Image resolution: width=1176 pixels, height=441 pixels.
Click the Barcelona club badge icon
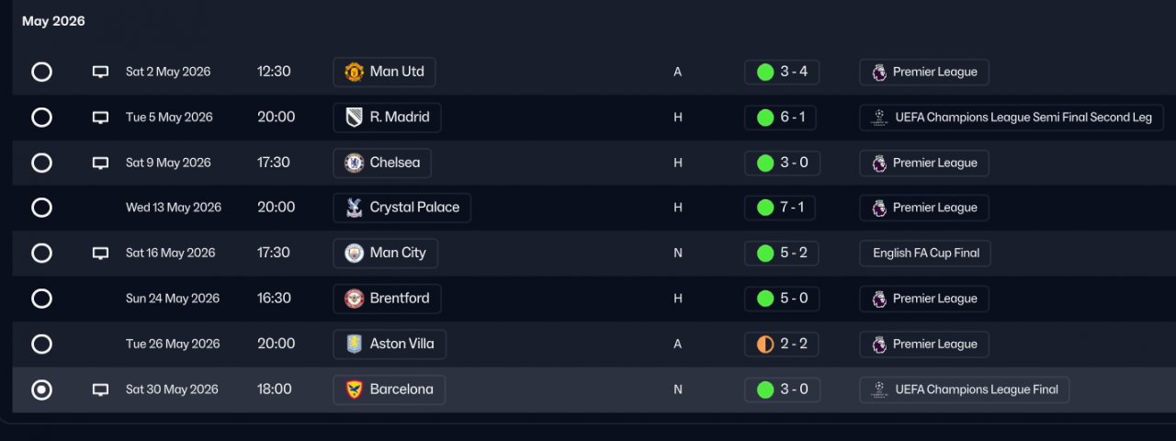click(x=354, y=390)
